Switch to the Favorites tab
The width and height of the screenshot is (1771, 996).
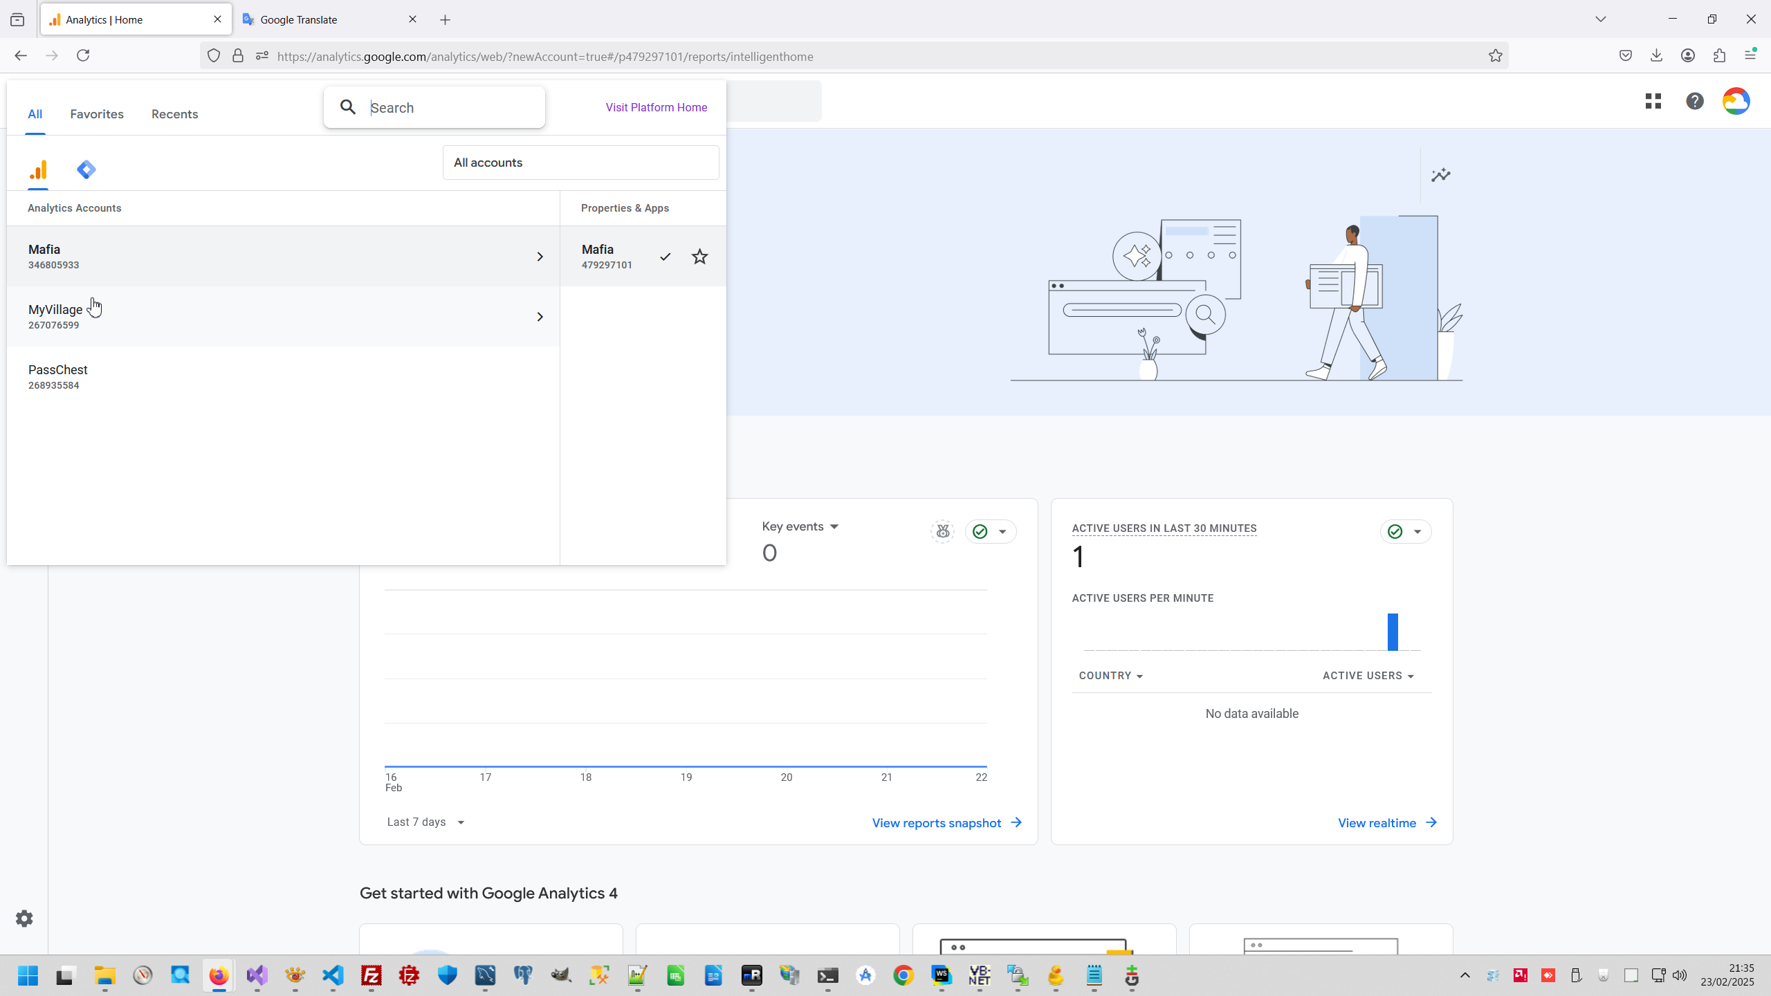click(x=97, y=114)
